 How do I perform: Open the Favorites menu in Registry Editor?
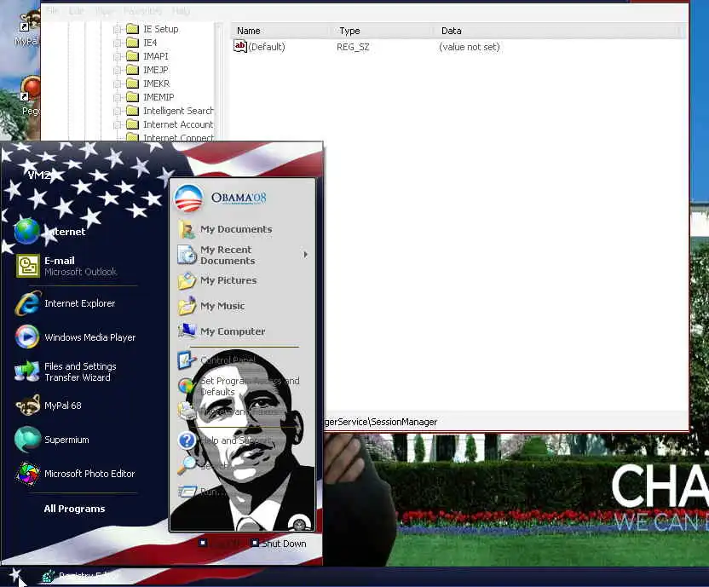click(x=142, y=10)
